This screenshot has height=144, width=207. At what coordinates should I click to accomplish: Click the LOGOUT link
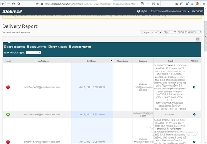[198, 11]
